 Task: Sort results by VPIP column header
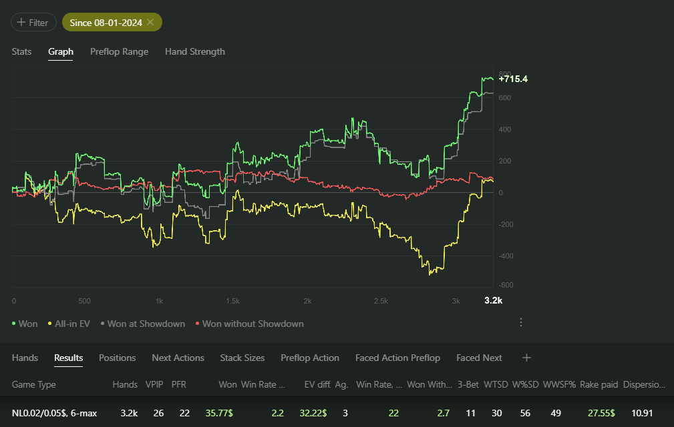(154, 384)
